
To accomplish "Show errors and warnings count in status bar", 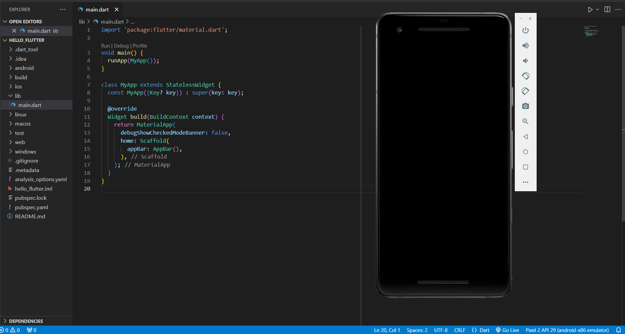I will click(x=10, y=330).
